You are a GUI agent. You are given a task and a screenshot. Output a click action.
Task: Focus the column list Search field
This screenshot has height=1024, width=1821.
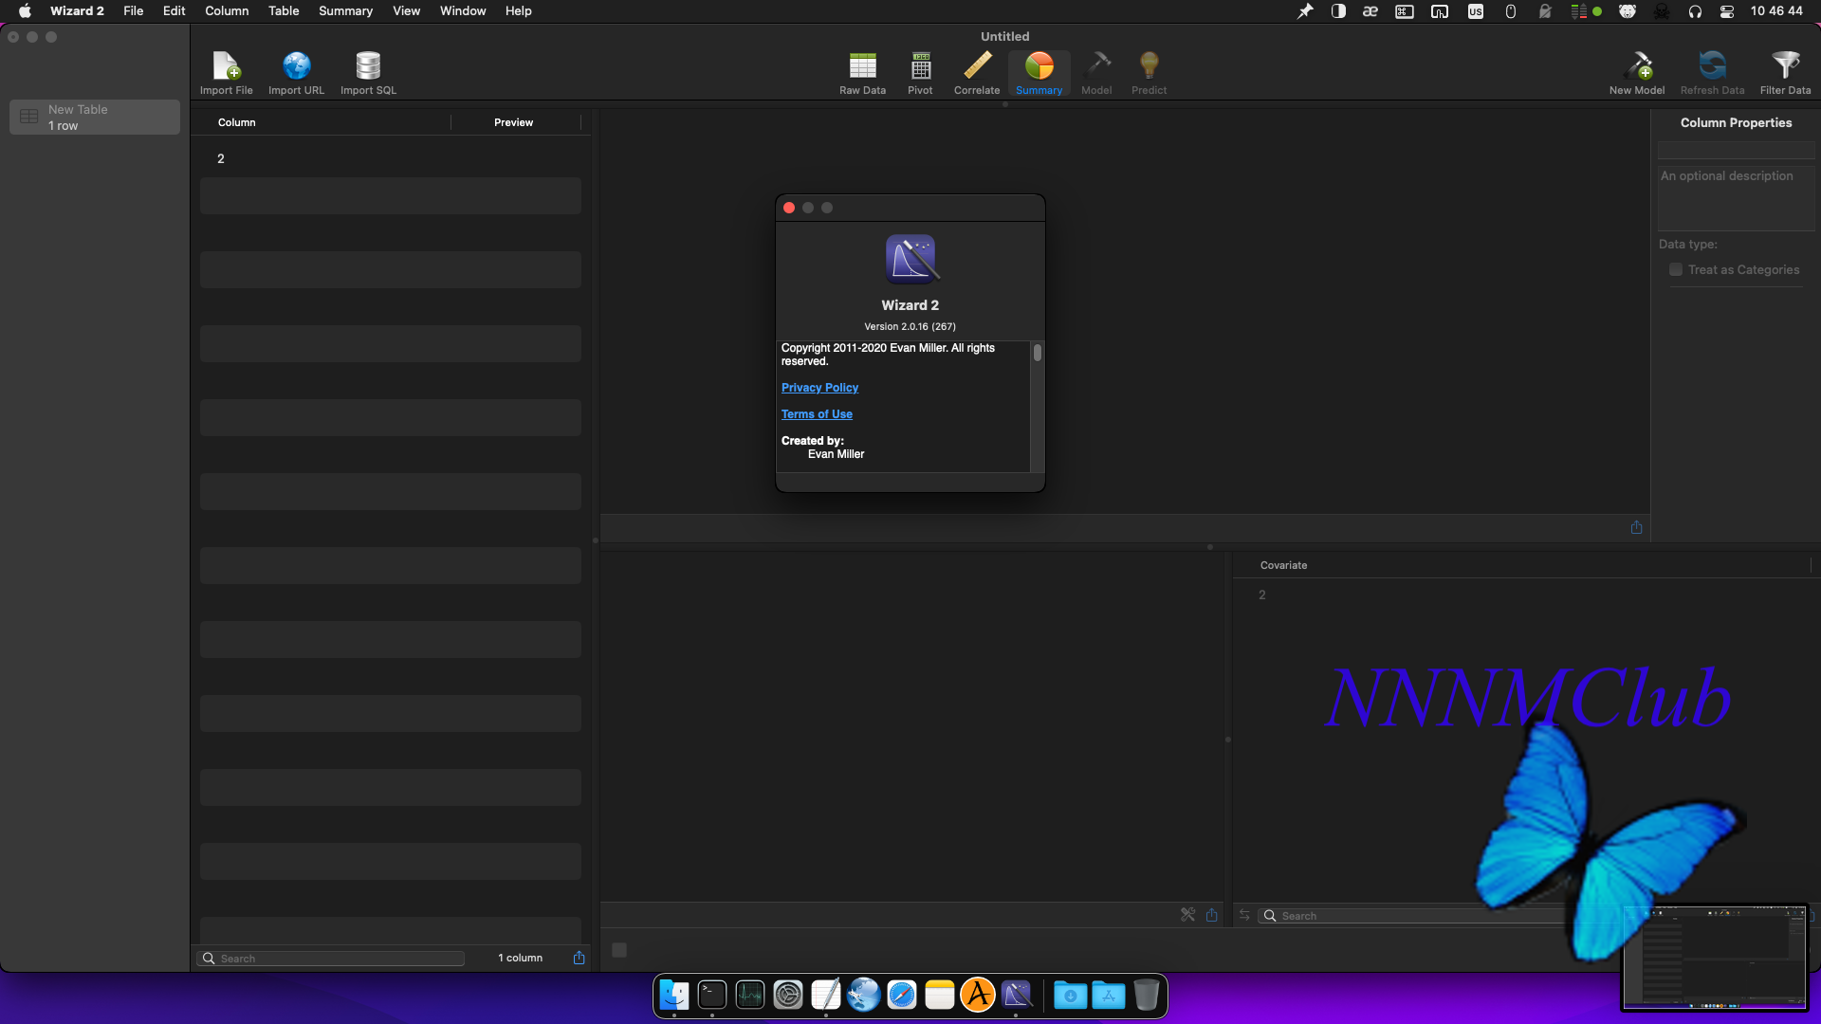330,959
